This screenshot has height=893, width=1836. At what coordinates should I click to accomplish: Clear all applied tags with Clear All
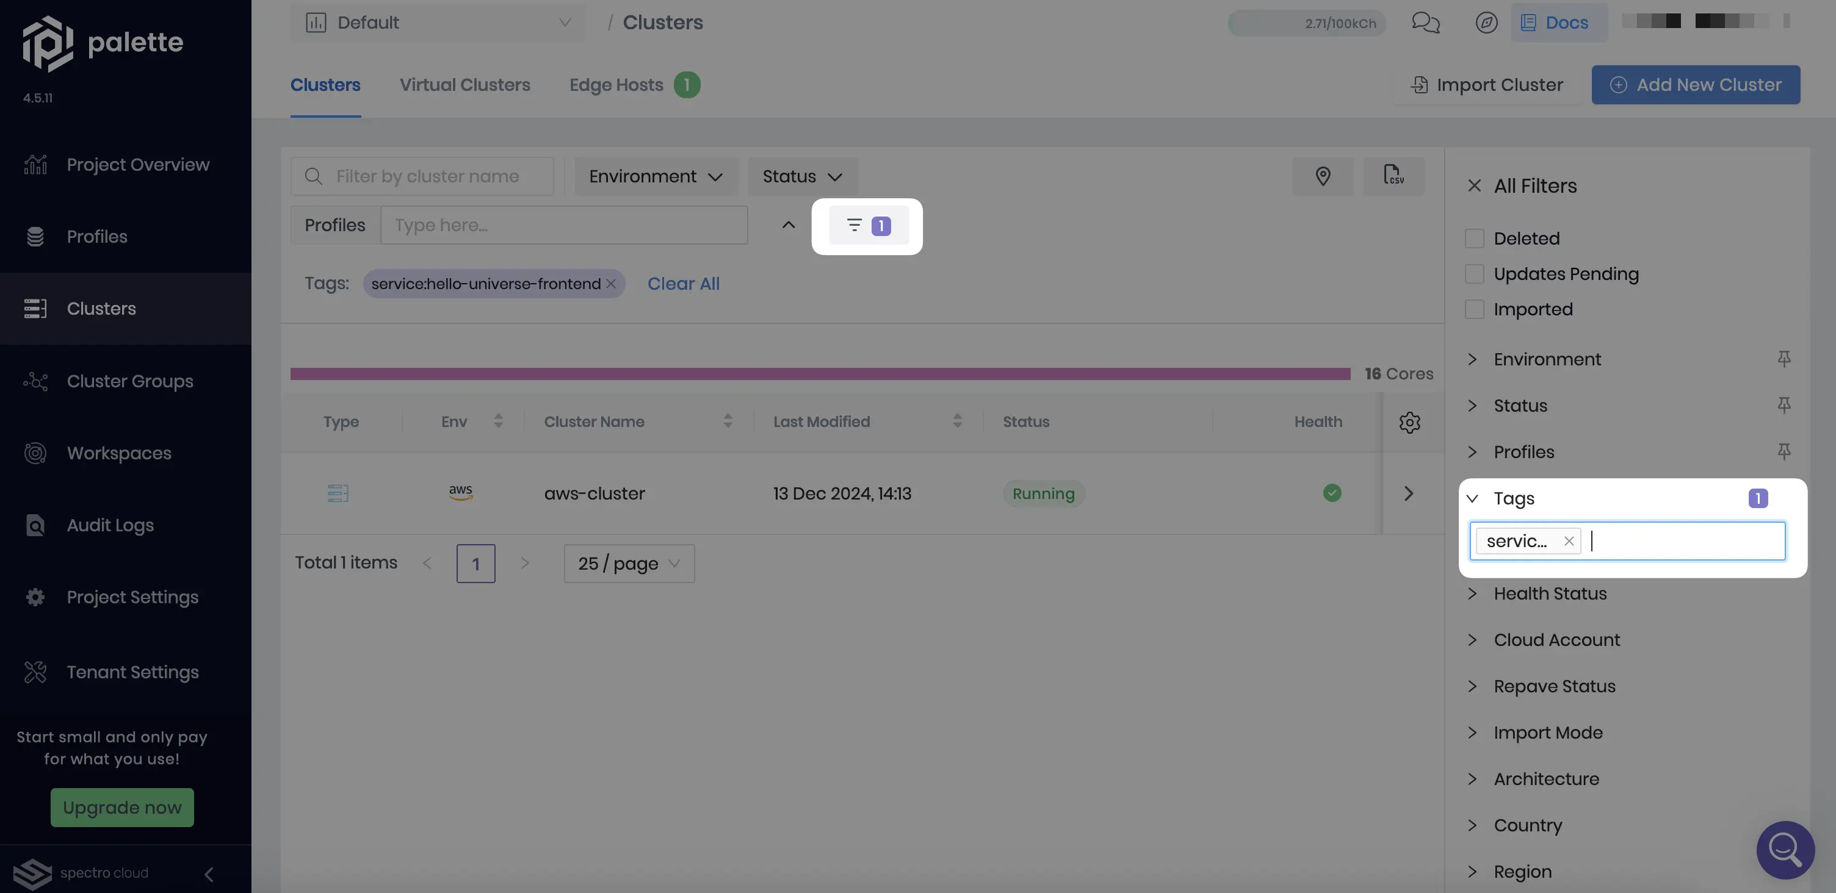[683, 284]
